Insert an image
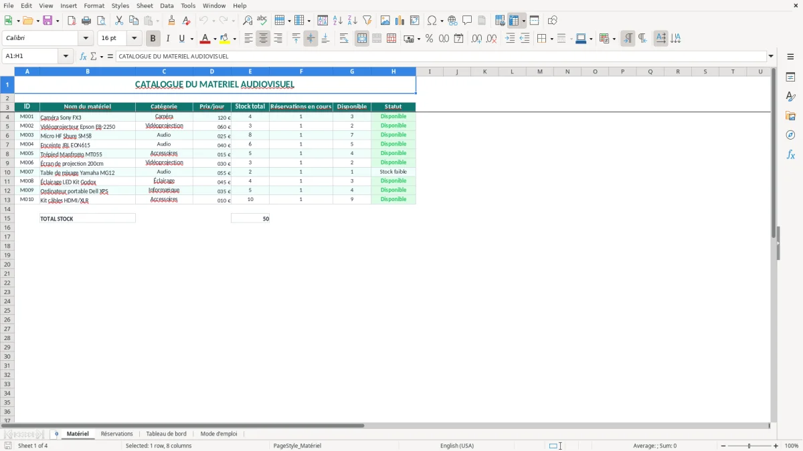Image resolution: width=803 pixels, height=451 pixels. point(385,21)
